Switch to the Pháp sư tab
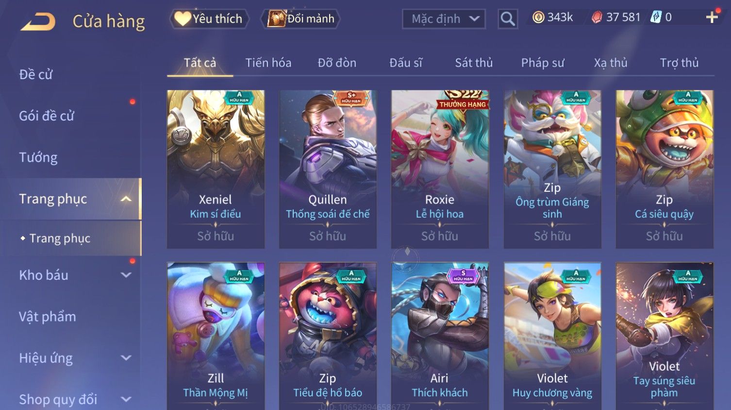The height and width of the screenshot is (410, 731). tap(543, 63)
